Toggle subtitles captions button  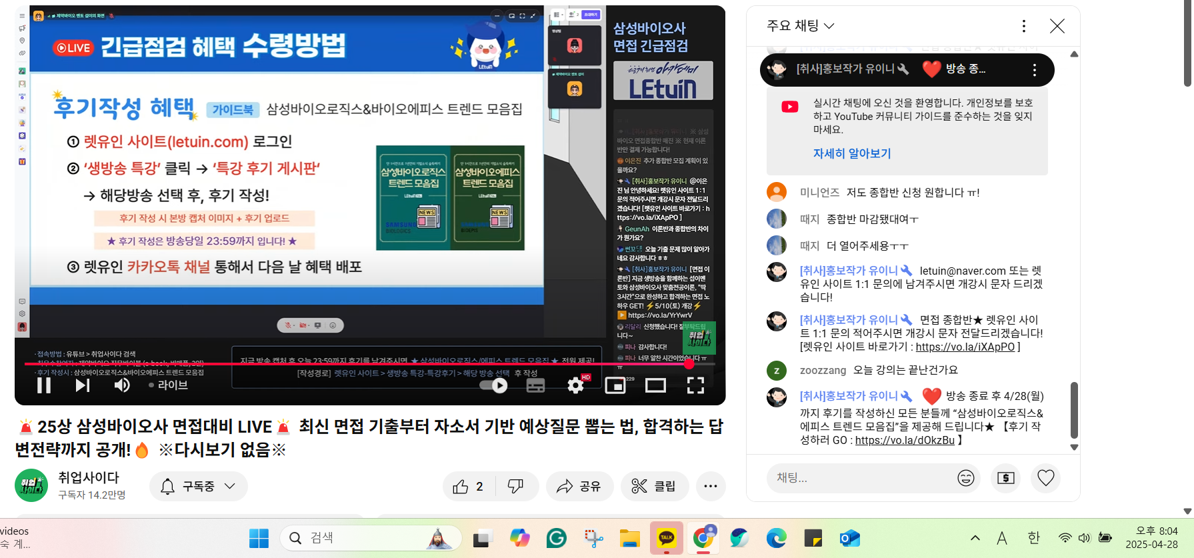pos(535,385)
